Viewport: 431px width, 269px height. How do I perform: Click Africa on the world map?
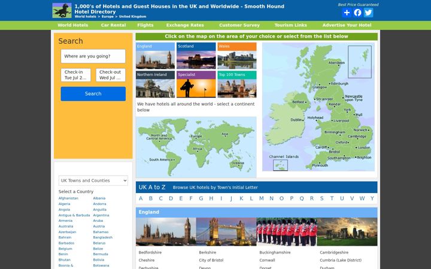pos(198,149)
